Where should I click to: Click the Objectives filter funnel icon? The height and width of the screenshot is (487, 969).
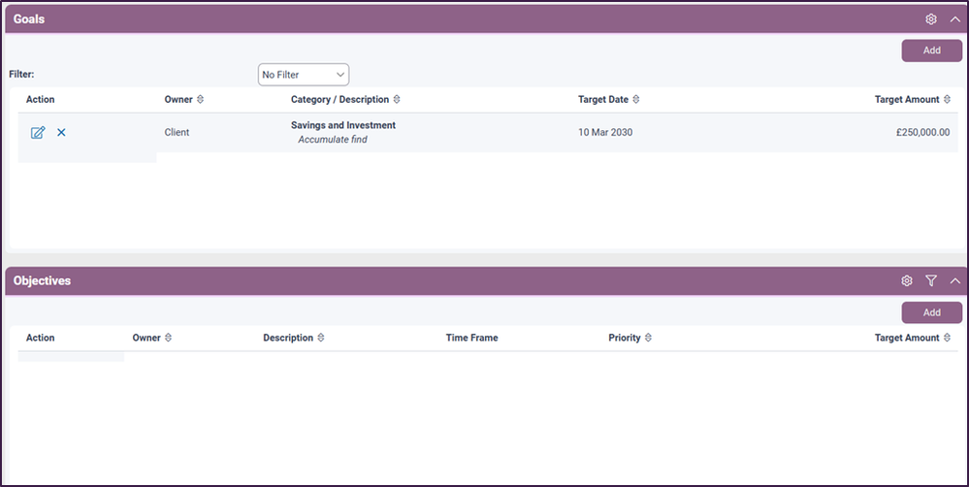(931, 281)
